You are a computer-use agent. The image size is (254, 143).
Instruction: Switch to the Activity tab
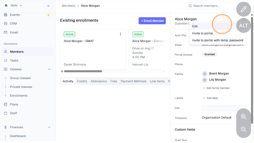click(x=68, y=81)
